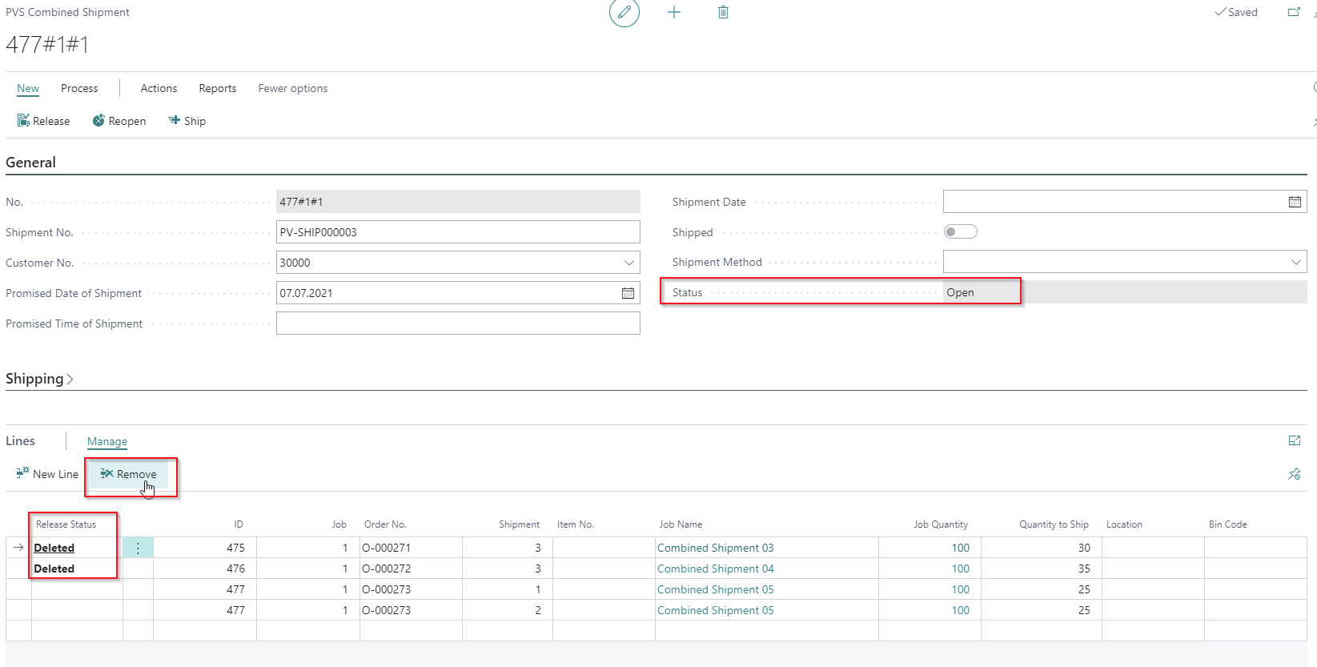Screen dimensions: 1317x667
Task: Click Remove line button
Action: (x=129, y=474)
